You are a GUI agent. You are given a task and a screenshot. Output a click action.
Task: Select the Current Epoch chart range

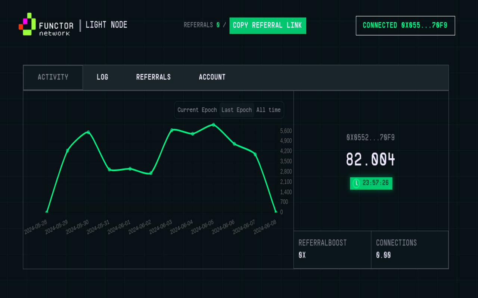coord(197,110)
